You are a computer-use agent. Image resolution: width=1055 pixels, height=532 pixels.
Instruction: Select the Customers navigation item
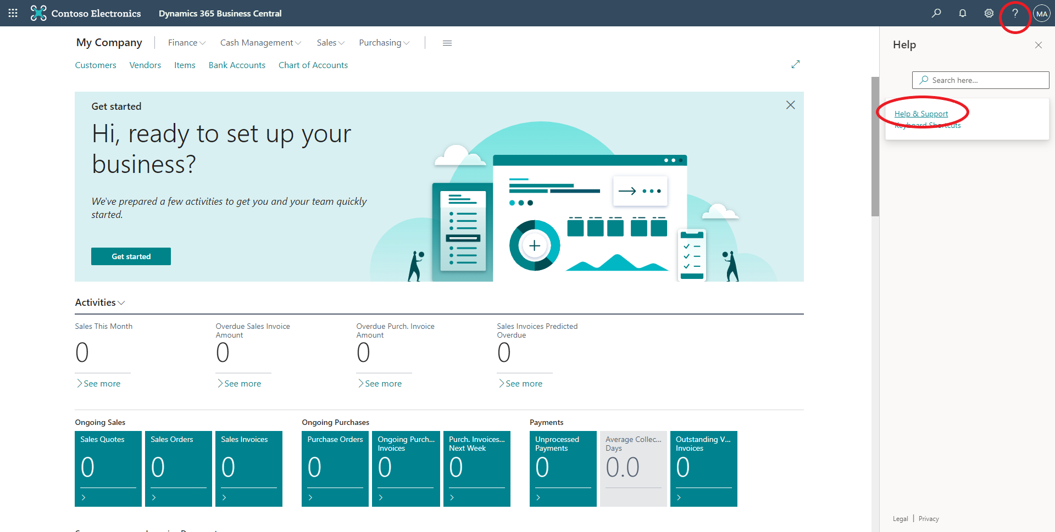click(x=96, y=65)
